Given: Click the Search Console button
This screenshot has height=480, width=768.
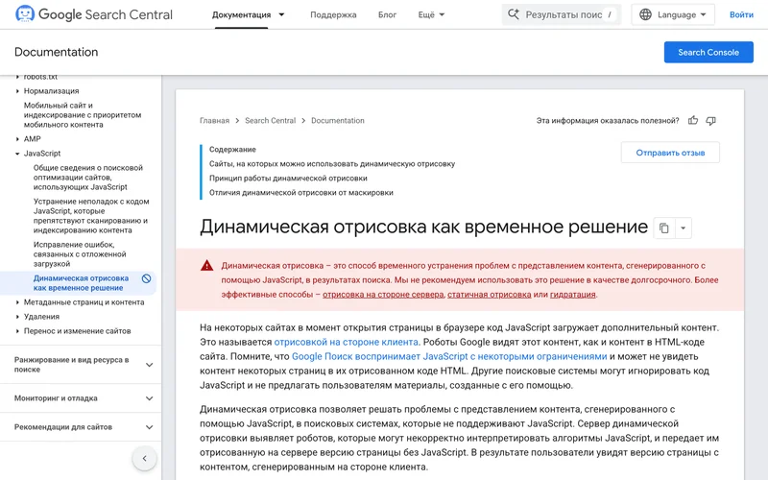Looking at the screenshot, I should 708,52.
